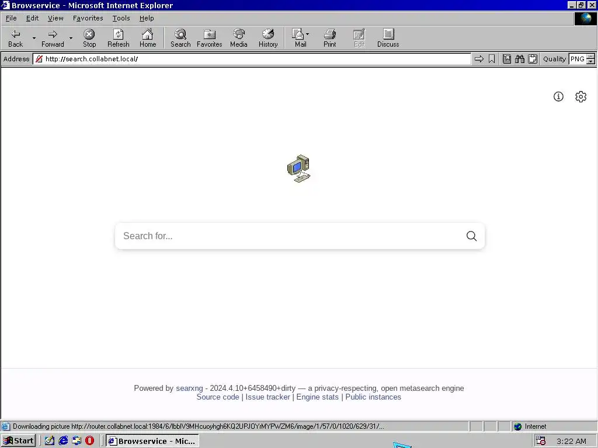Click the arrows-and-monitor quick launch icon
Screen dimensions: 598x448
pyautogui.click(x=77, y=441)
